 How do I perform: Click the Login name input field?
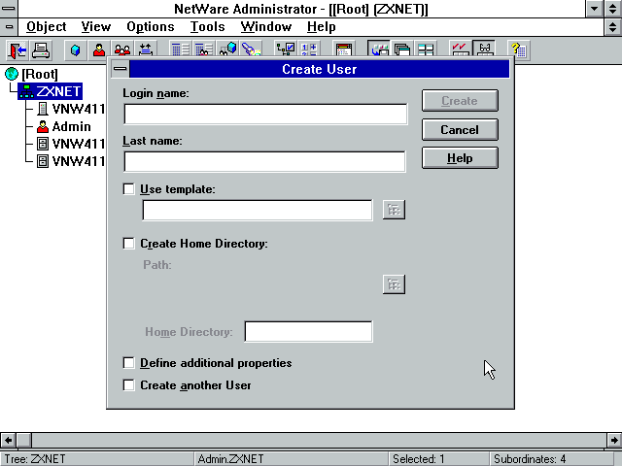[265, 115]
